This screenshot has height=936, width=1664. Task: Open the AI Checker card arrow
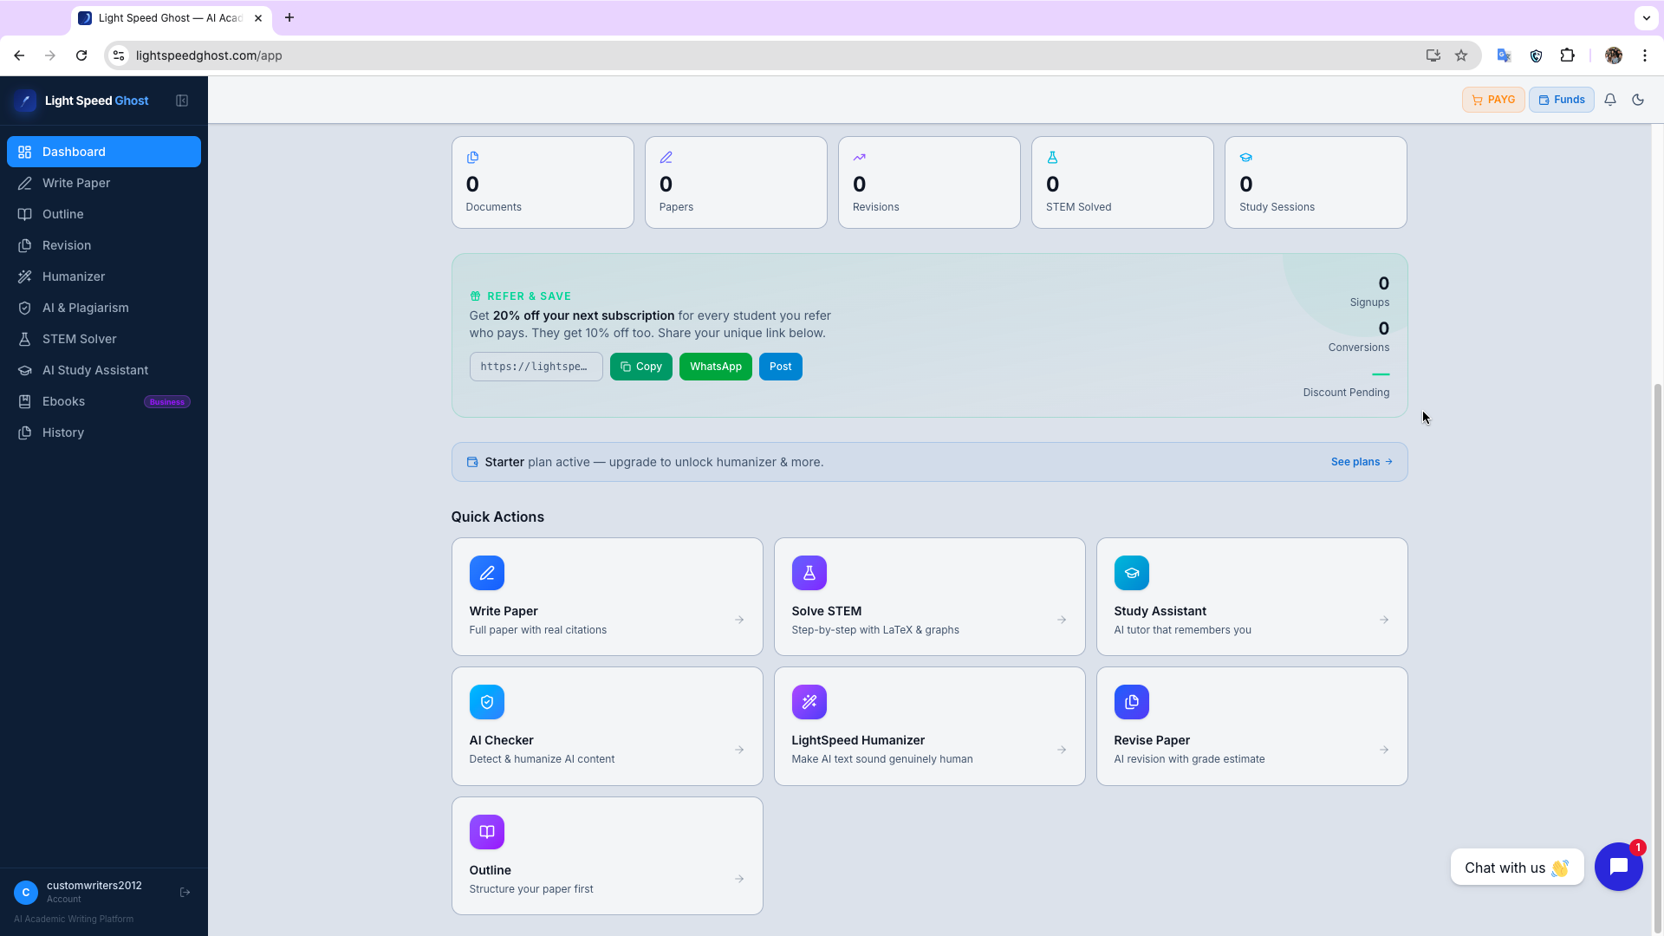coord(739,750)
